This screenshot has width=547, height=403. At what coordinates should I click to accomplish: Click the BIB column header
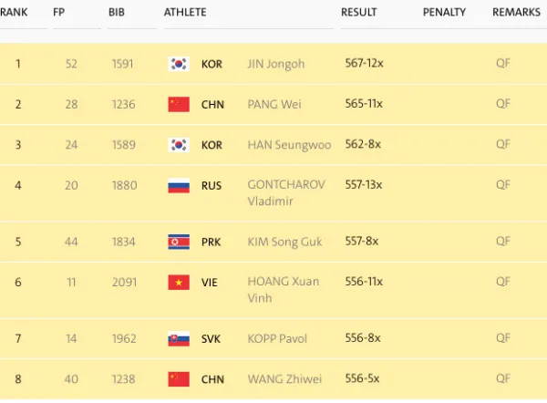117,12
